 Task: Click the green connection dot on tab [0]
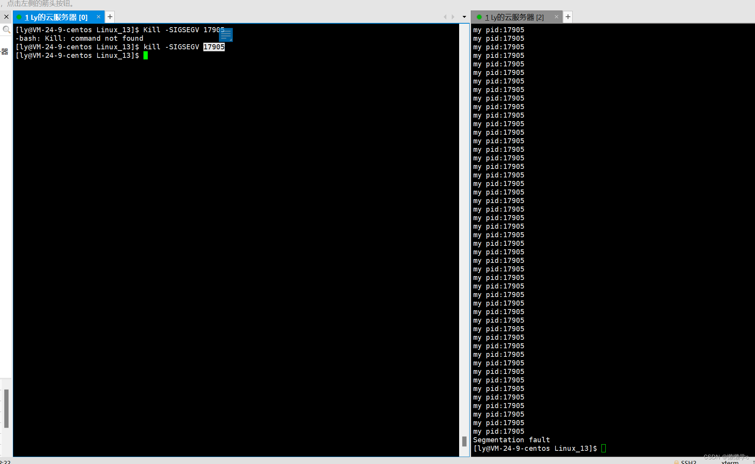(19, 17)
